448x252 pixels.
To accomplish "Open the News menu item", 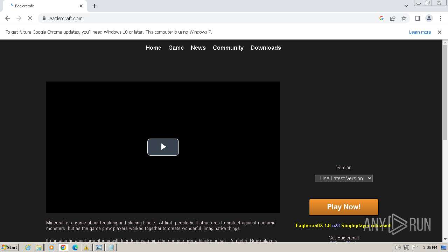I will pyautogui.click(x=198, y=48).
